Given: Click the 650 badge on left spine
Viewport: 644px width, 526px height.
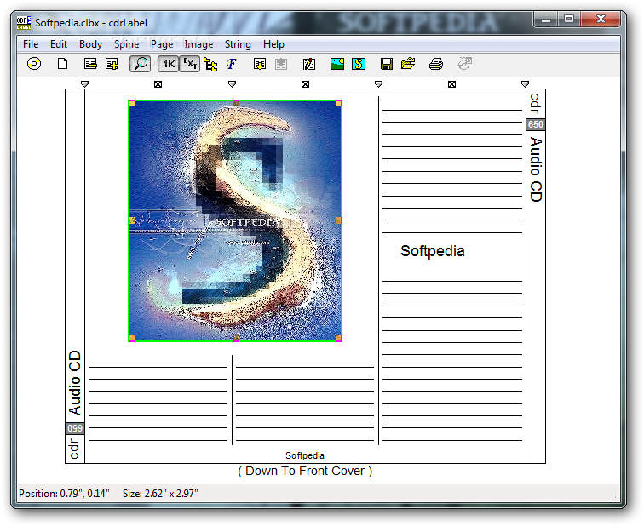Looking at the screenshot, I should point(75,428).
